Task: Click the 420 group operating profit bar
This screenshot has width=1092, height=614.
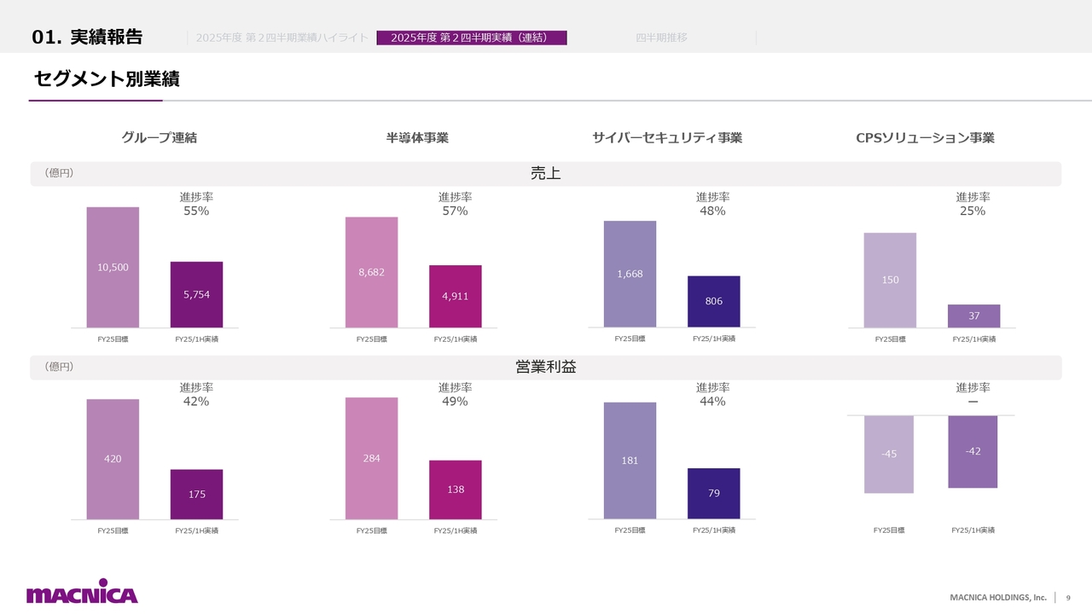Action: click(x=113, y=459)
